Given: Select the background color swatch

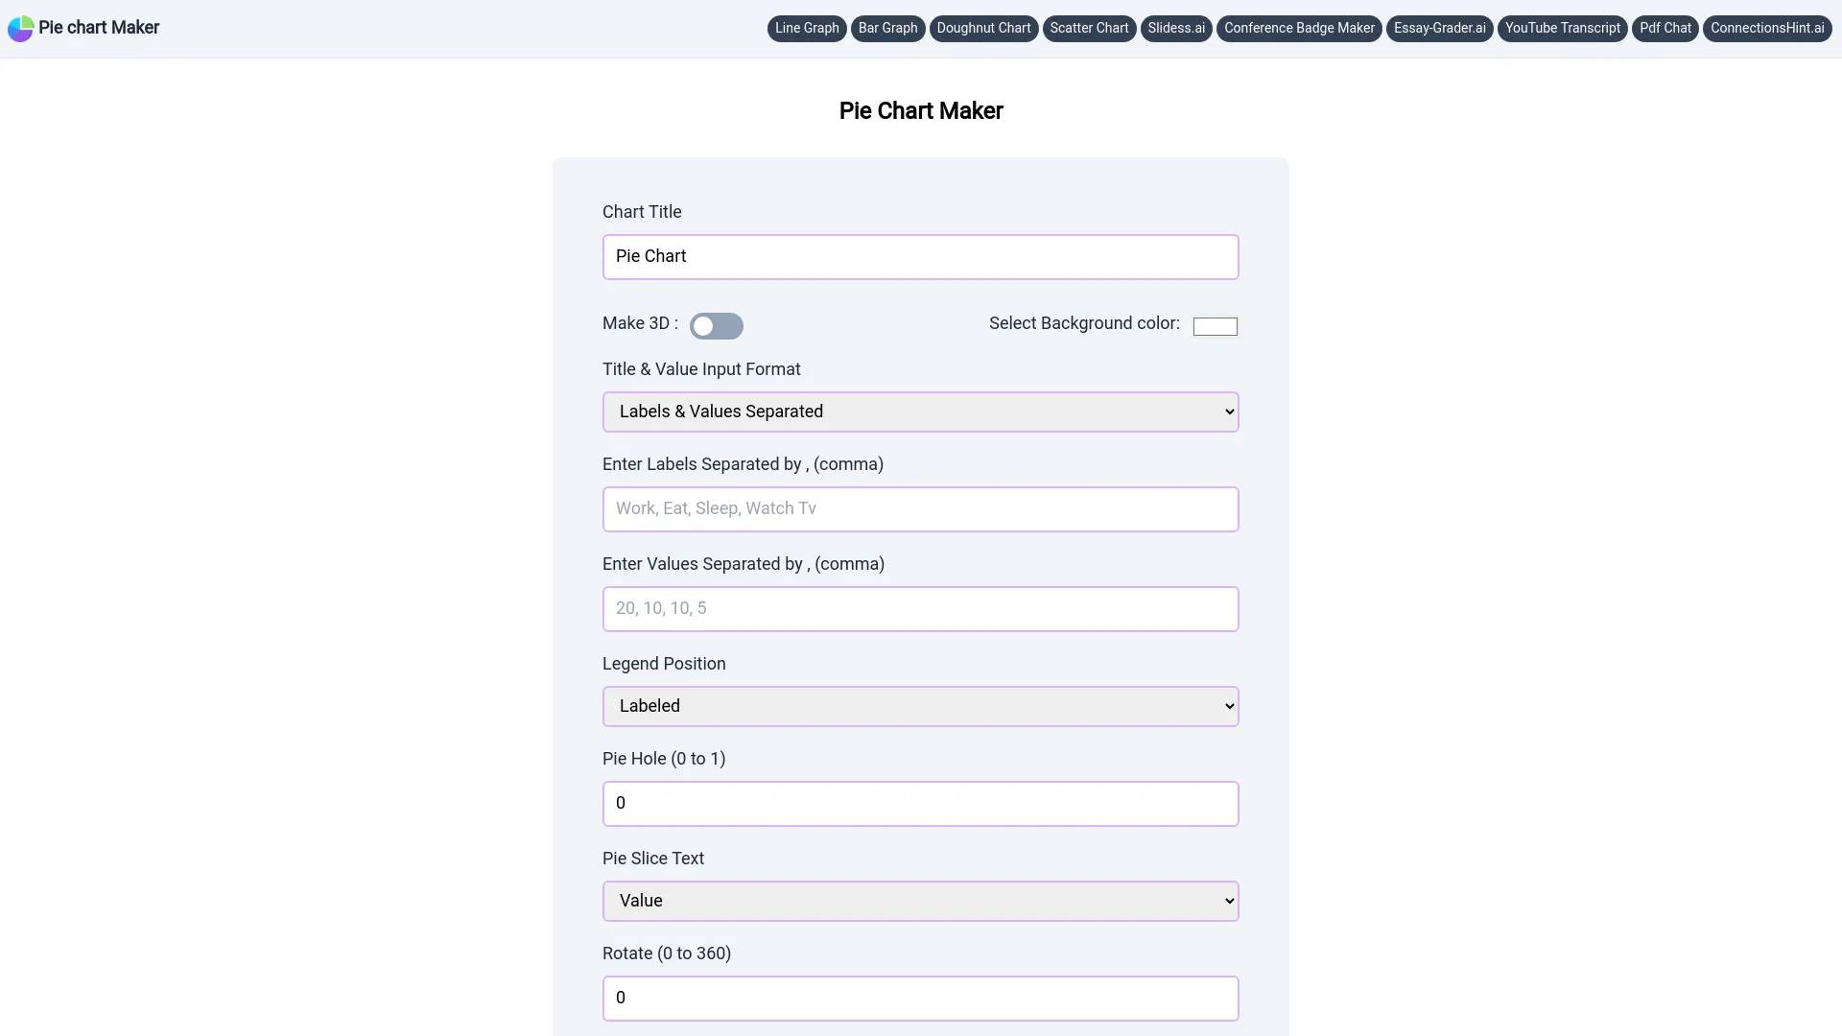Looking at the screenshot, I should [x=1215, y=325].
